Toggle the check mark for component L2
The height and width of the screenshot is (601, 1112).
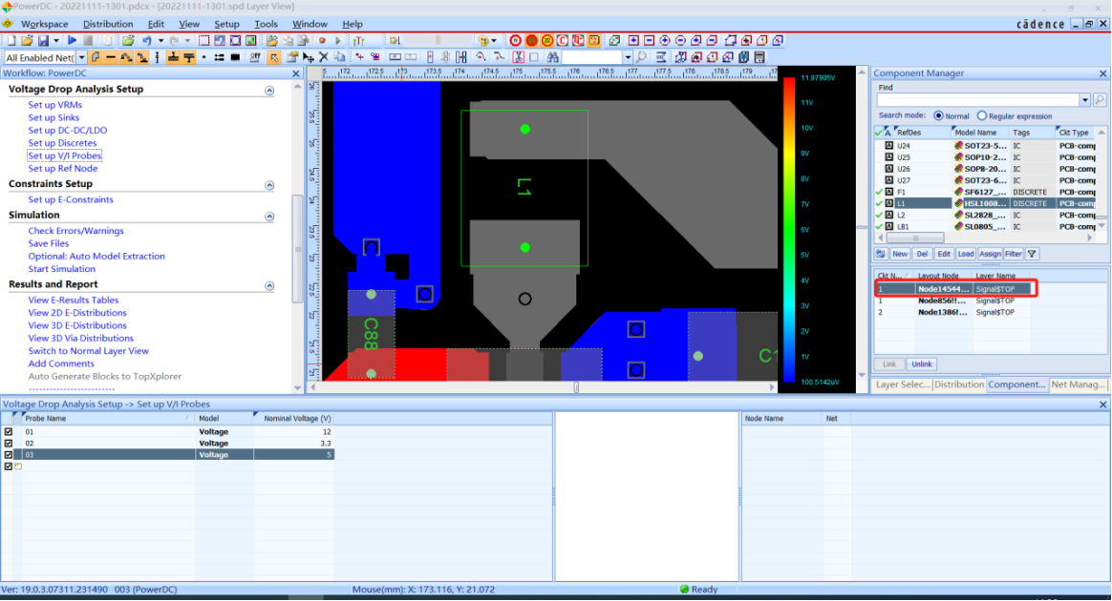(879, 215)
